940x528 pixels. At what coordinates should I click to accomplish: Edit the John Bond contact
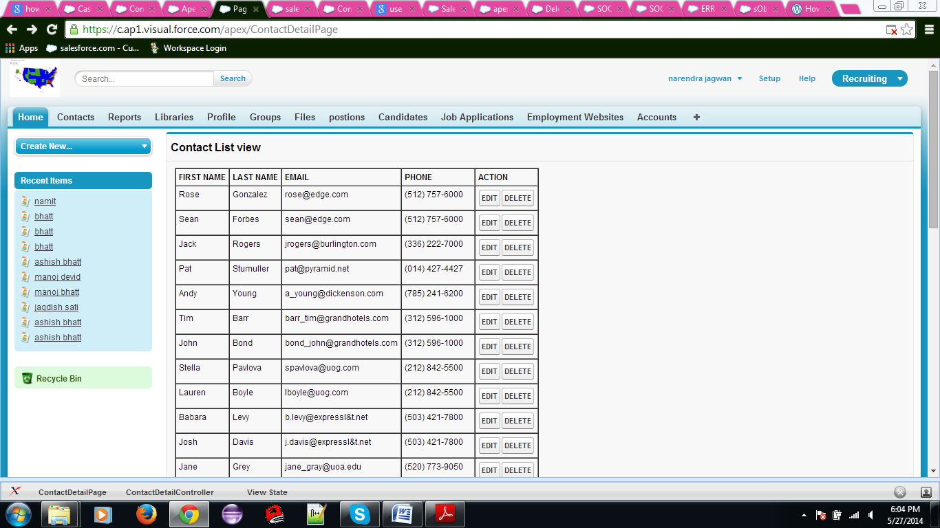(489, 346)
